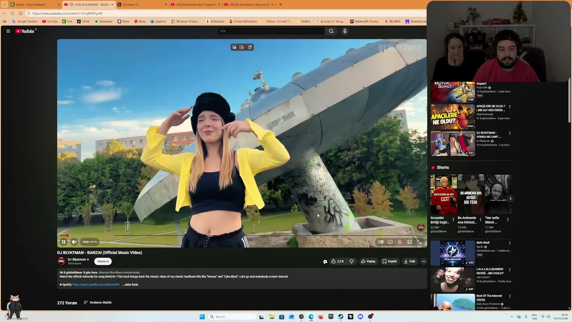Open the tab search dropdown arrow
The height and width of the screenshot is (322, 572).
pyautogui.click(x=4, y=4)
